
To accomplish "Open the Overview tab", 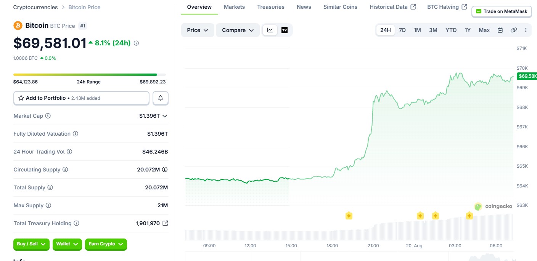I will (199, 7).
